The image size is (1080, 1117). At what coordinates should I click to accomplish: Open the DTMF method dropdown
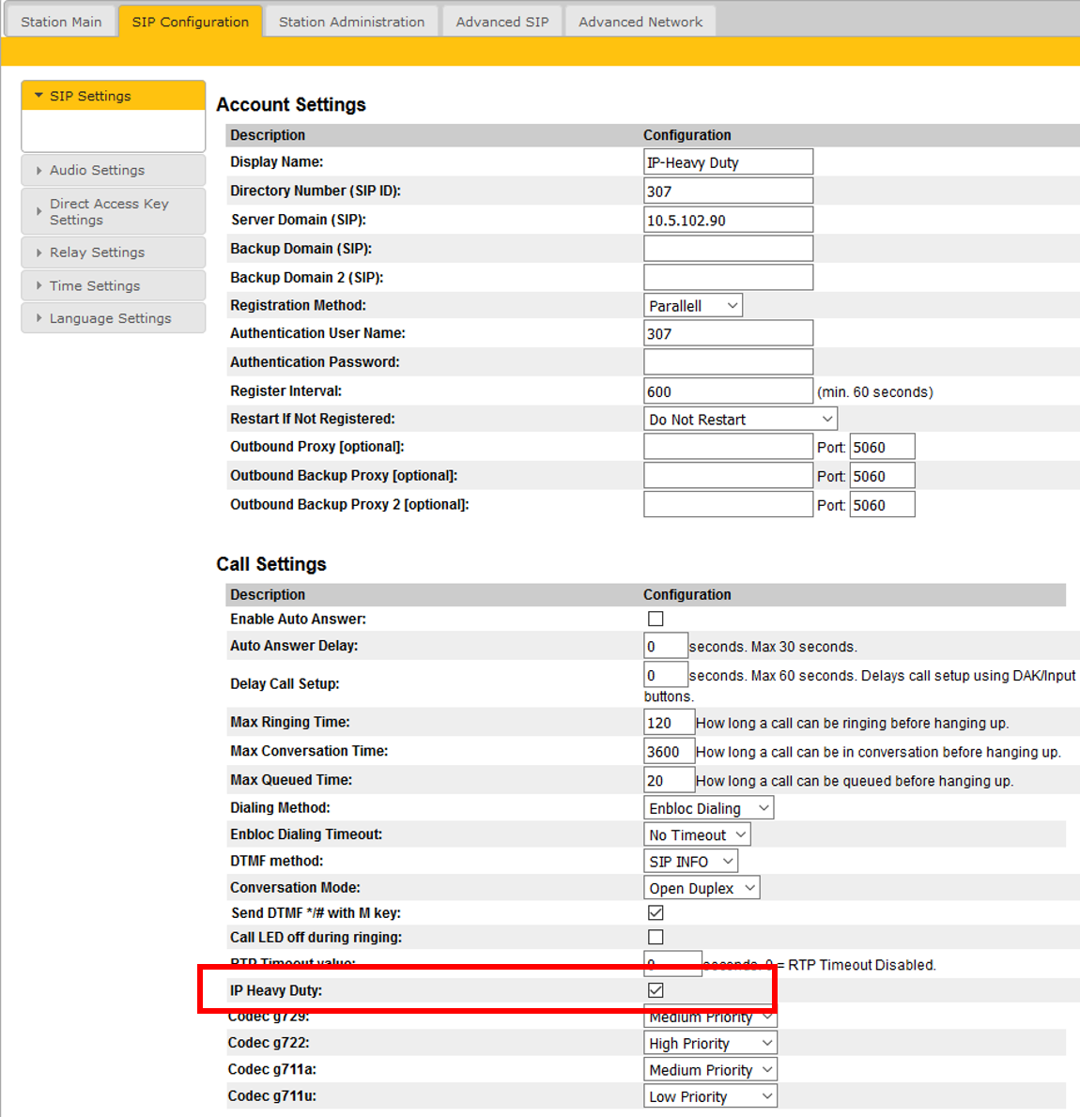click(x=691, y=862)
